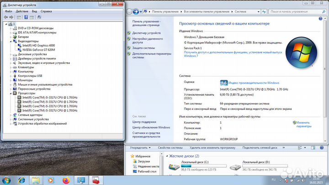Click Device Manager forward arrow toolbar icon
Image resolution: width=329 pixels, height=185 pixels.
(x=11, y=17)
